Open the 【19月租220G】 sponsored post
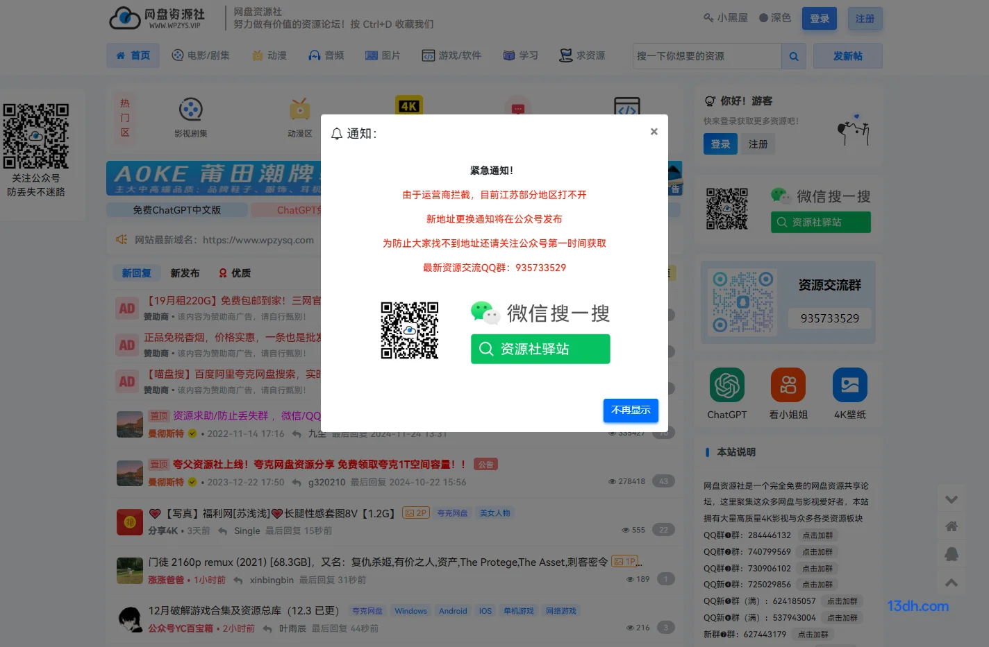This screenshot has width=989, height=647. click(234, 301)
